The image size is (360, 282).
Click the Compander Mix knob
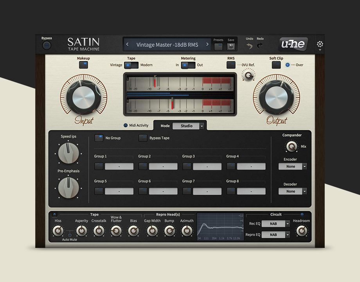292,146
